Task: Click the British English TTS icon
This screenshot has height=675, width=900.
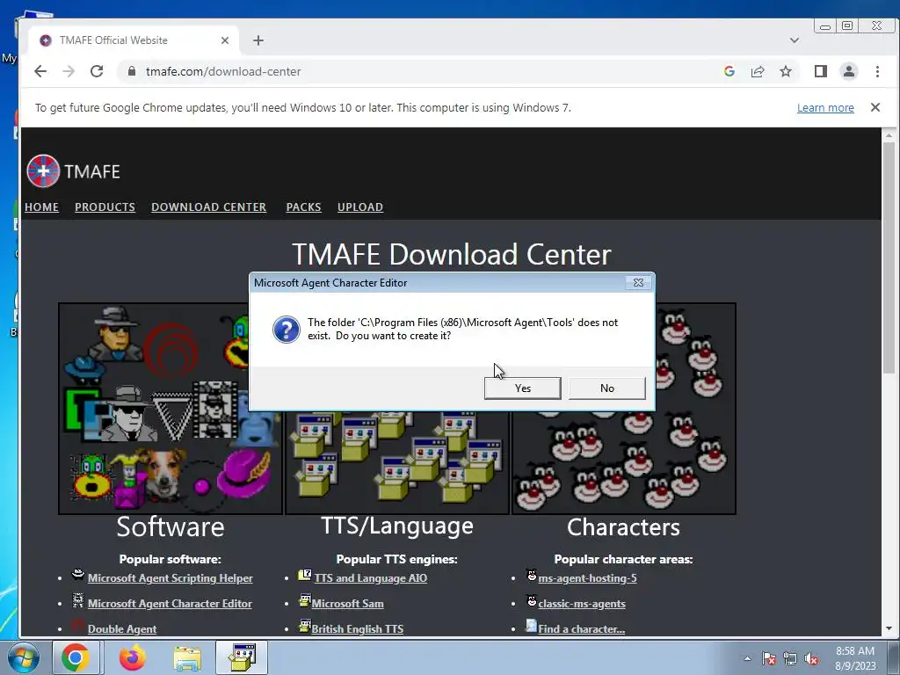Action: click(x=305, y=625)
